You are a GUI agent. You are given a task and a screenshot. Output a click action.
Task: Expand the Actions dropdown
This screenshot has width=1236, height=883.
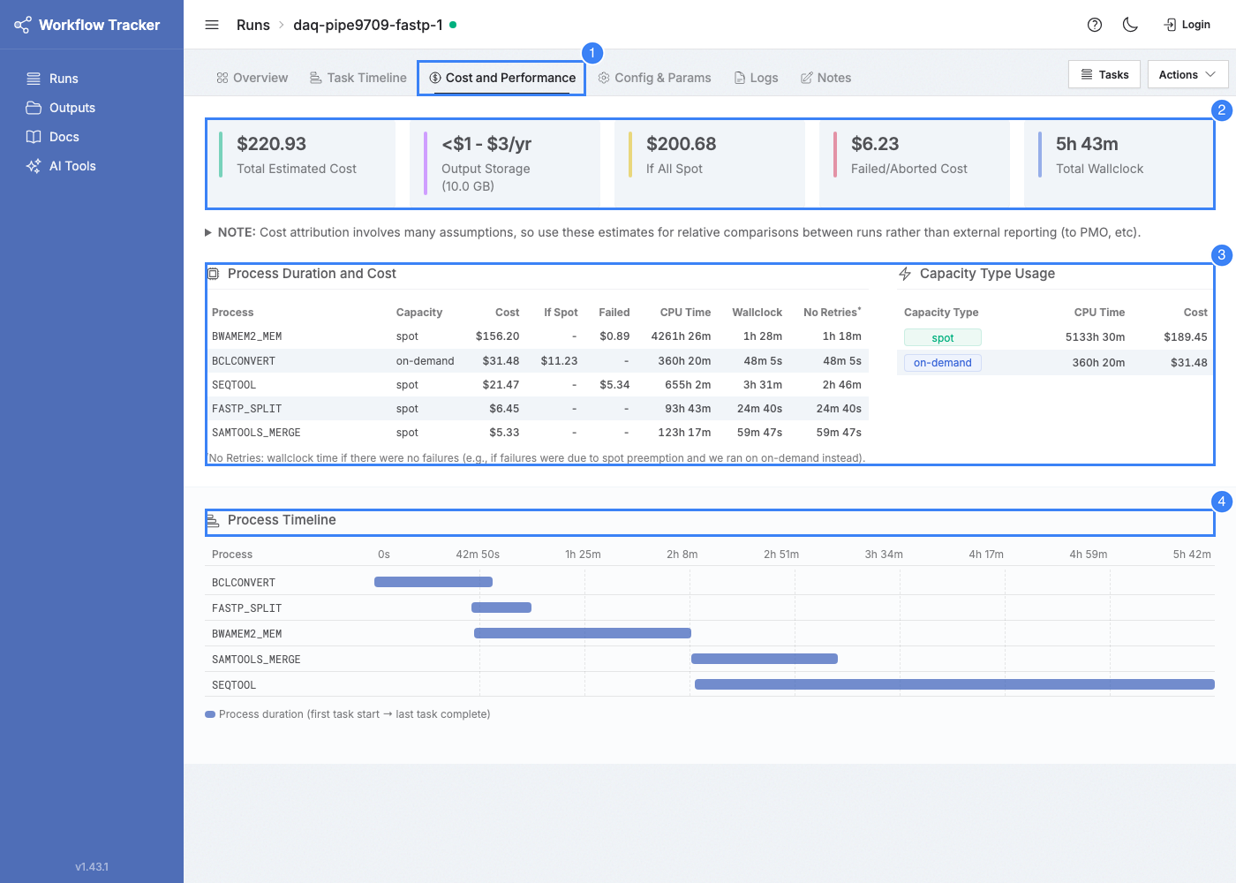pos(1187,75)
